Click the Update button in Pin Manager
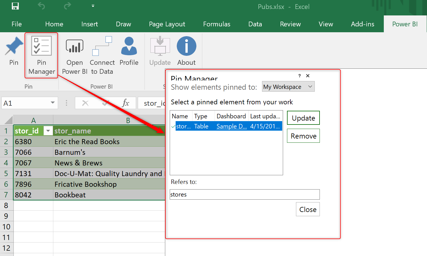 tap(303, 118)
